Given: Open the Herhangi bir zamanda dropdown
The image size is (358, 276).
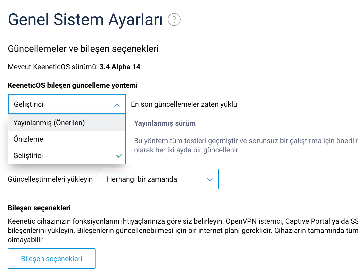Looking at the screenshot, I should click(160, 179).
